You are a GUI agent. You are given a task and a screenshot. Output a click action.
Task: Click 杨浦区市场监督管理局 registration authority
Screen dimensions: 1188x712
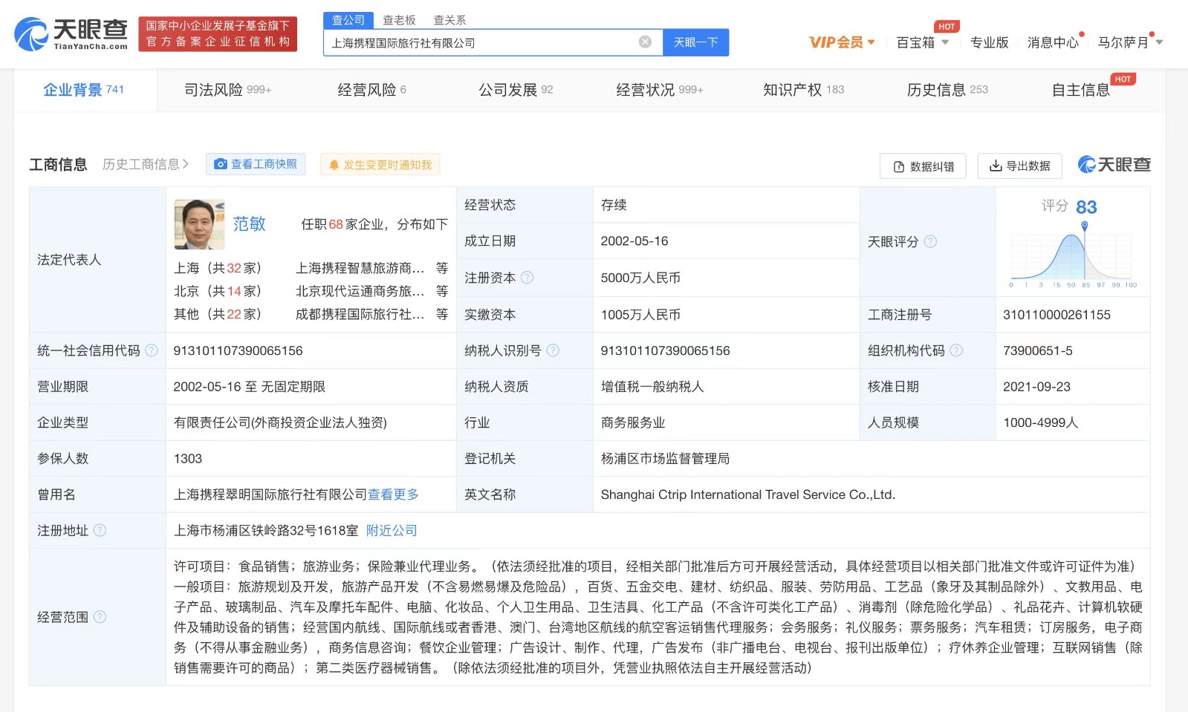pos(665,459)
